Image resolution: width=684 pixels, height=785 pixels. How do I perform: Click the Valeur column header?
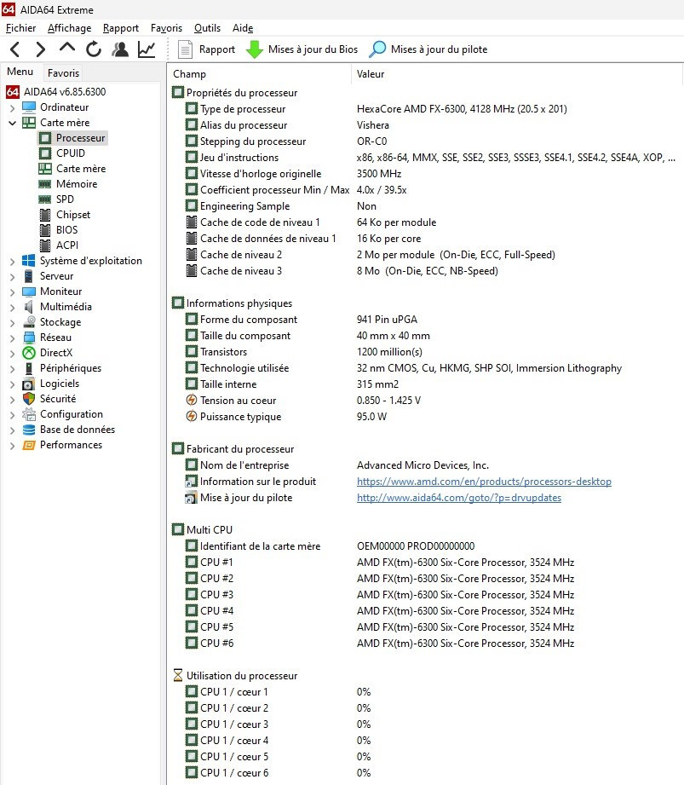tap(517, 74)
